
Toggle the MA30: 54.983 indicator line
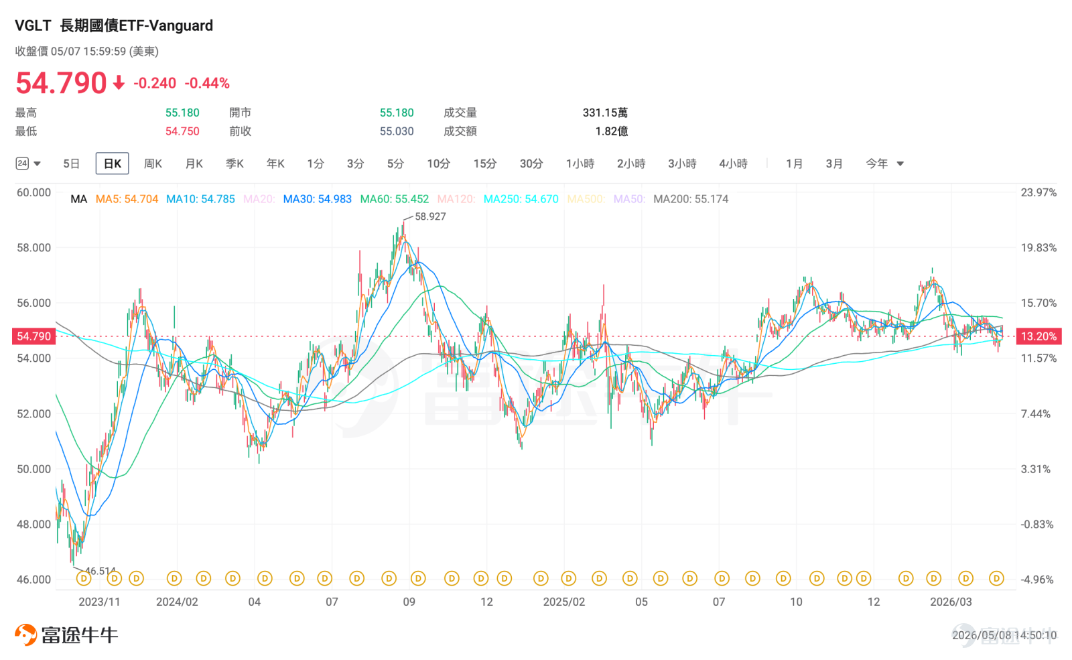pyautogui.click(x=317, y=199)
